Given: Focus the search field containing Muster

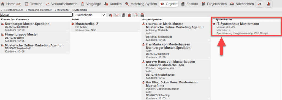Looking at the screenshot, I should (36, 15).
